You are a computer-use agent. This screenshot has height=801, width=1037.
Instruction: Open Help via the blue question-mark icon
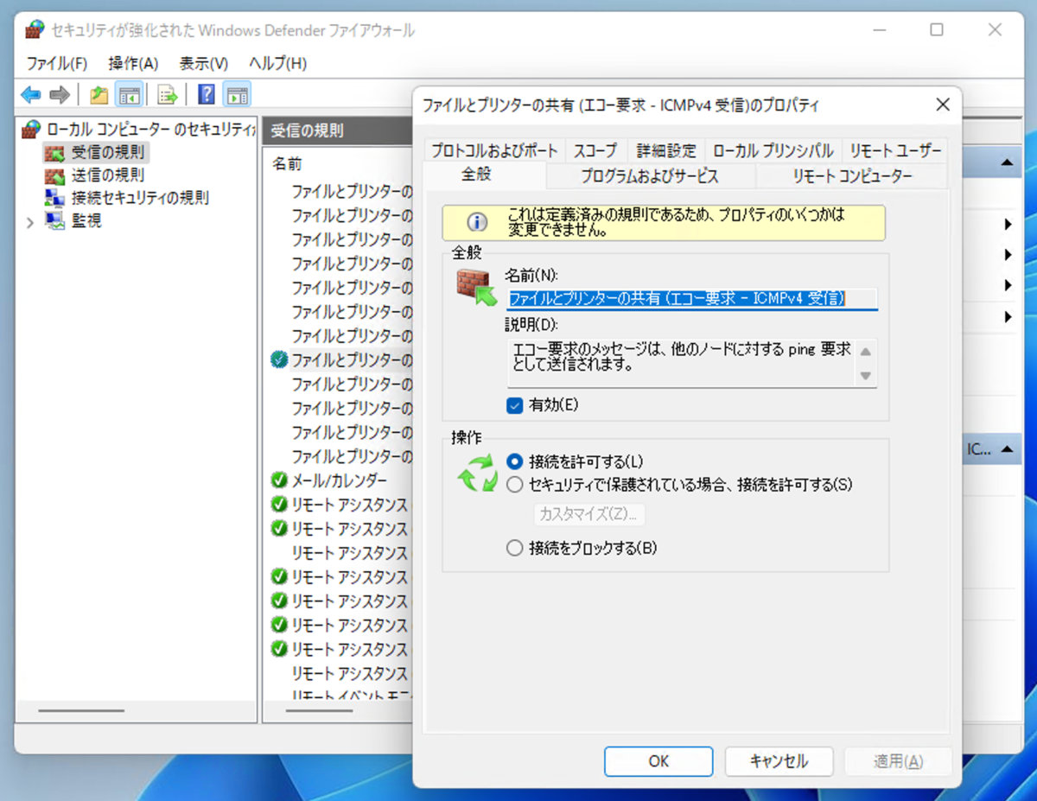tap(207, 94)
